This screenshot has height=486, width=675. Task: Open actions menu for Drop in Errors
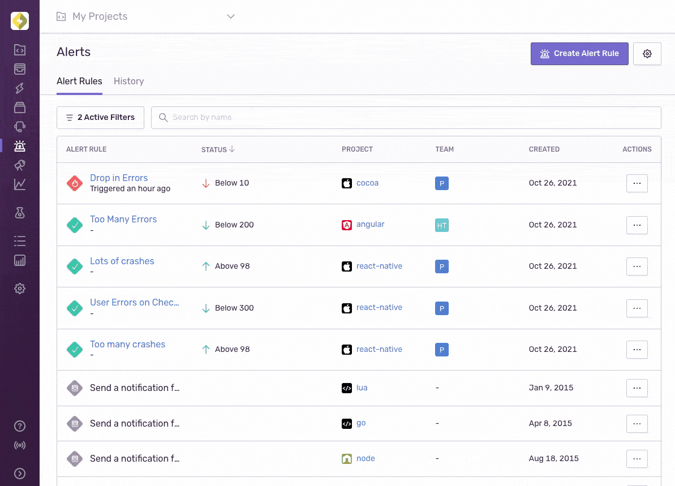coord(637,183)
